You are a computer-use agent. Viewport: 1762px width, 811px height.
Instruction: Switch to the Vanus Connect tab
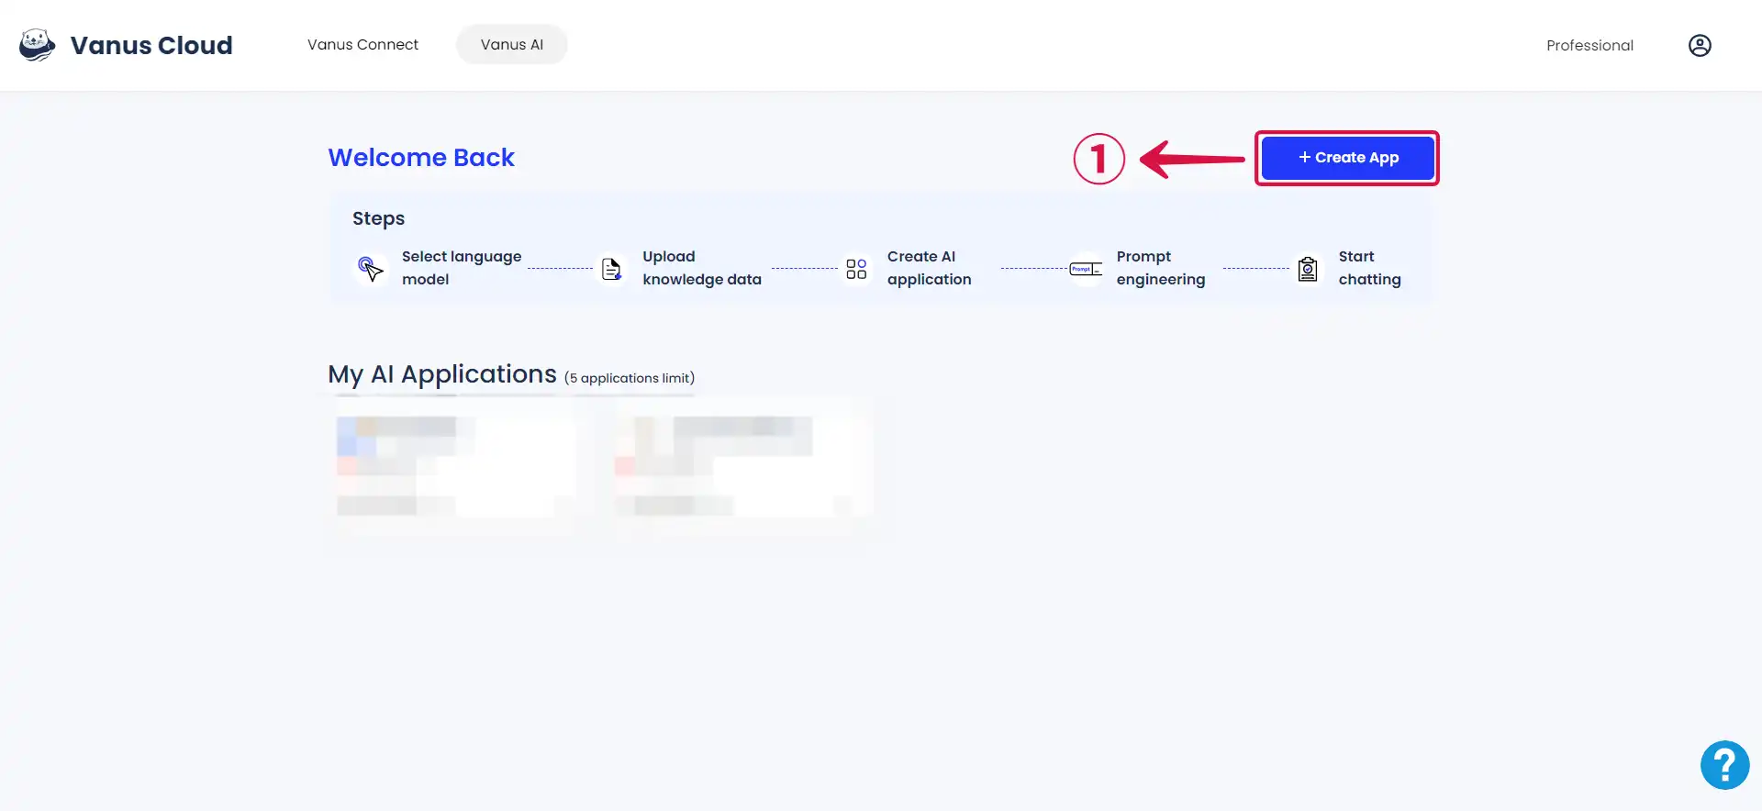pos(362,45)
